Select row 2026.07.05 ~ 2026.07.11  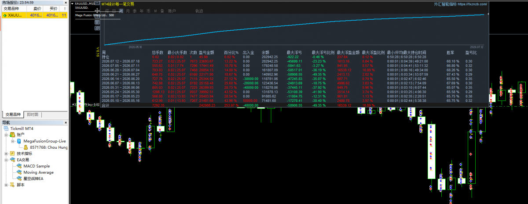295,65
